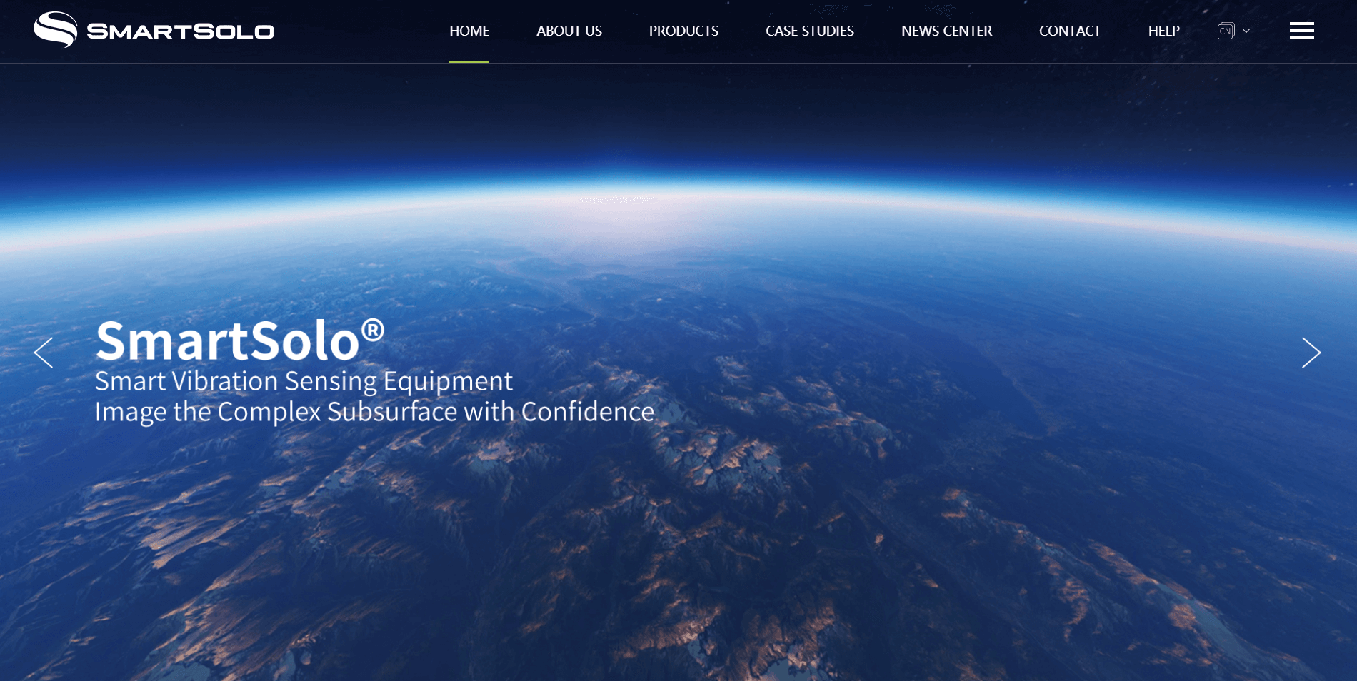Open the HELP menu item
This screenshot has height=681, width=1357.
click(1163, 31)
